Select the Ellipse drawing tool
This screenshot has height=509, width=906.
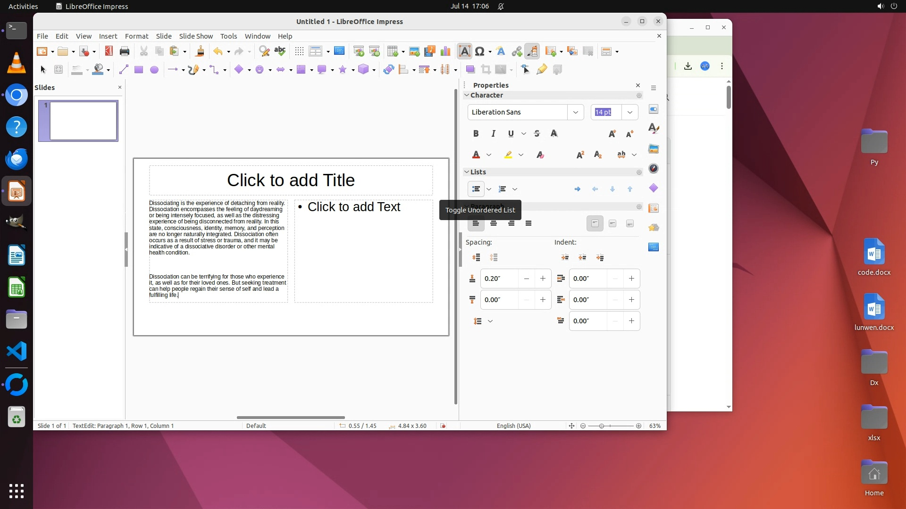pyautogui.click(x=154, y=70)
